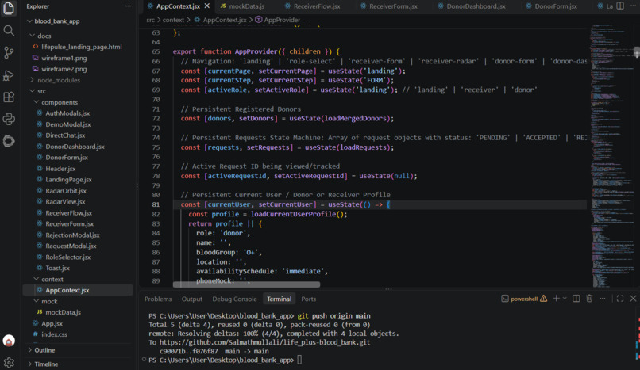Open the Search view in activity bar
Viewport: 640px width, 370px height.
click(9, 31)
